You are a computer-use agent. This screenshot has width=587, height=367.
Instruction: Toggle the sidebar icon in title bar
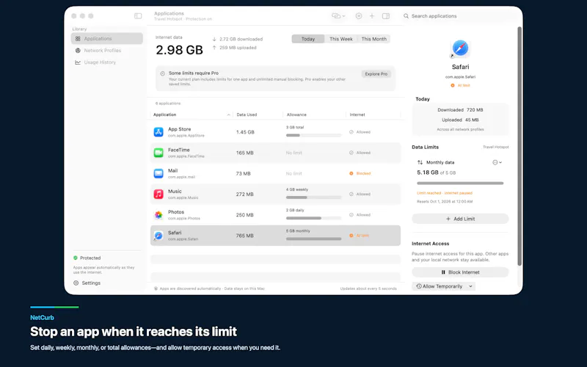[x=138, y=16]
